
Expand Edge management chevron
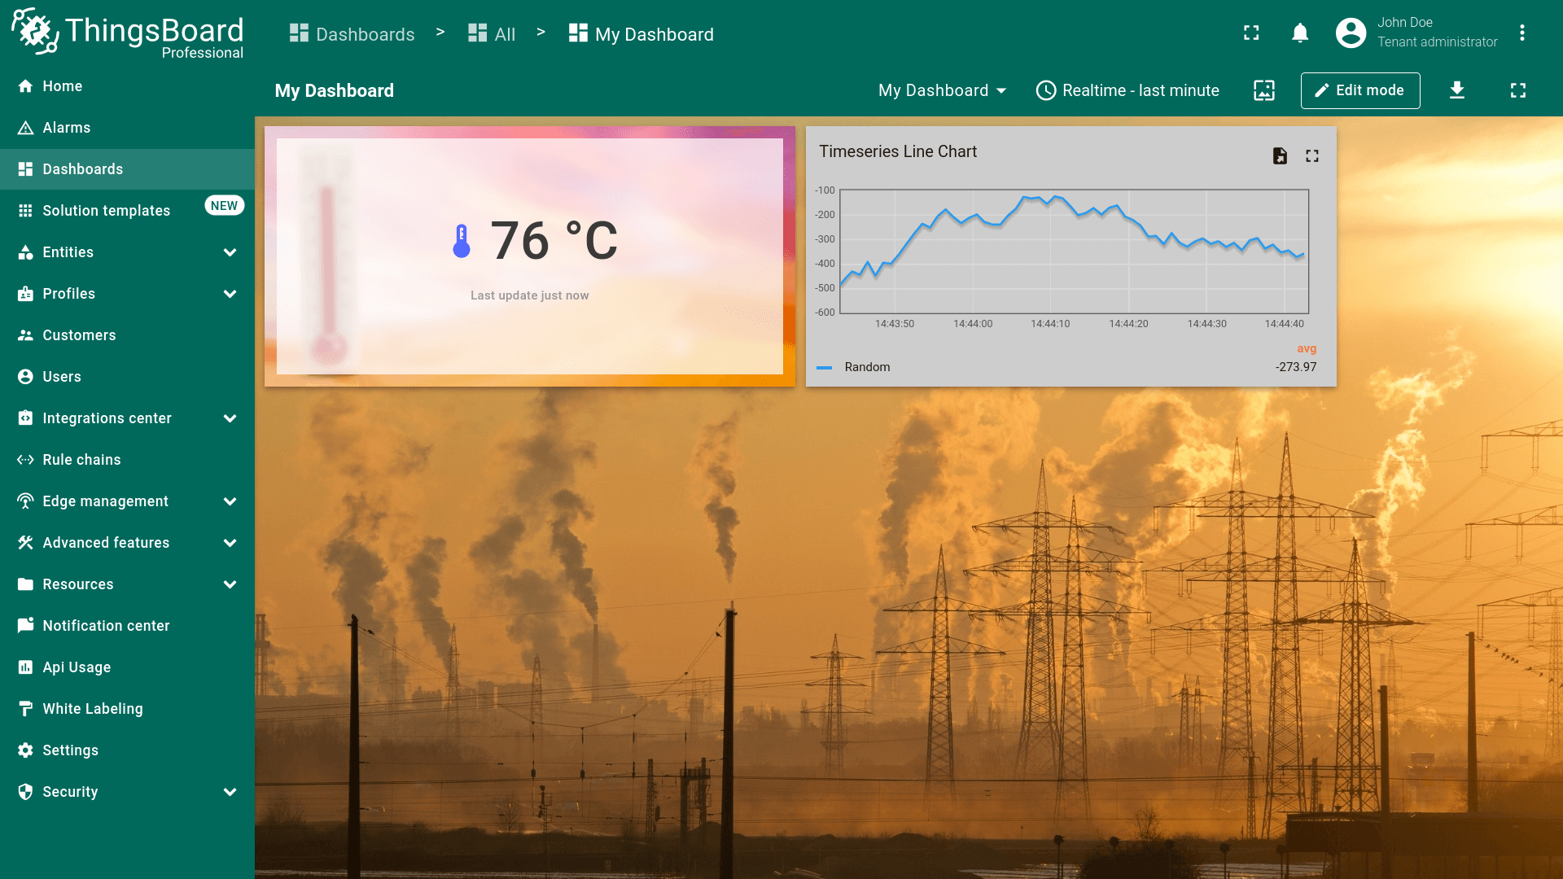(230, 501)
